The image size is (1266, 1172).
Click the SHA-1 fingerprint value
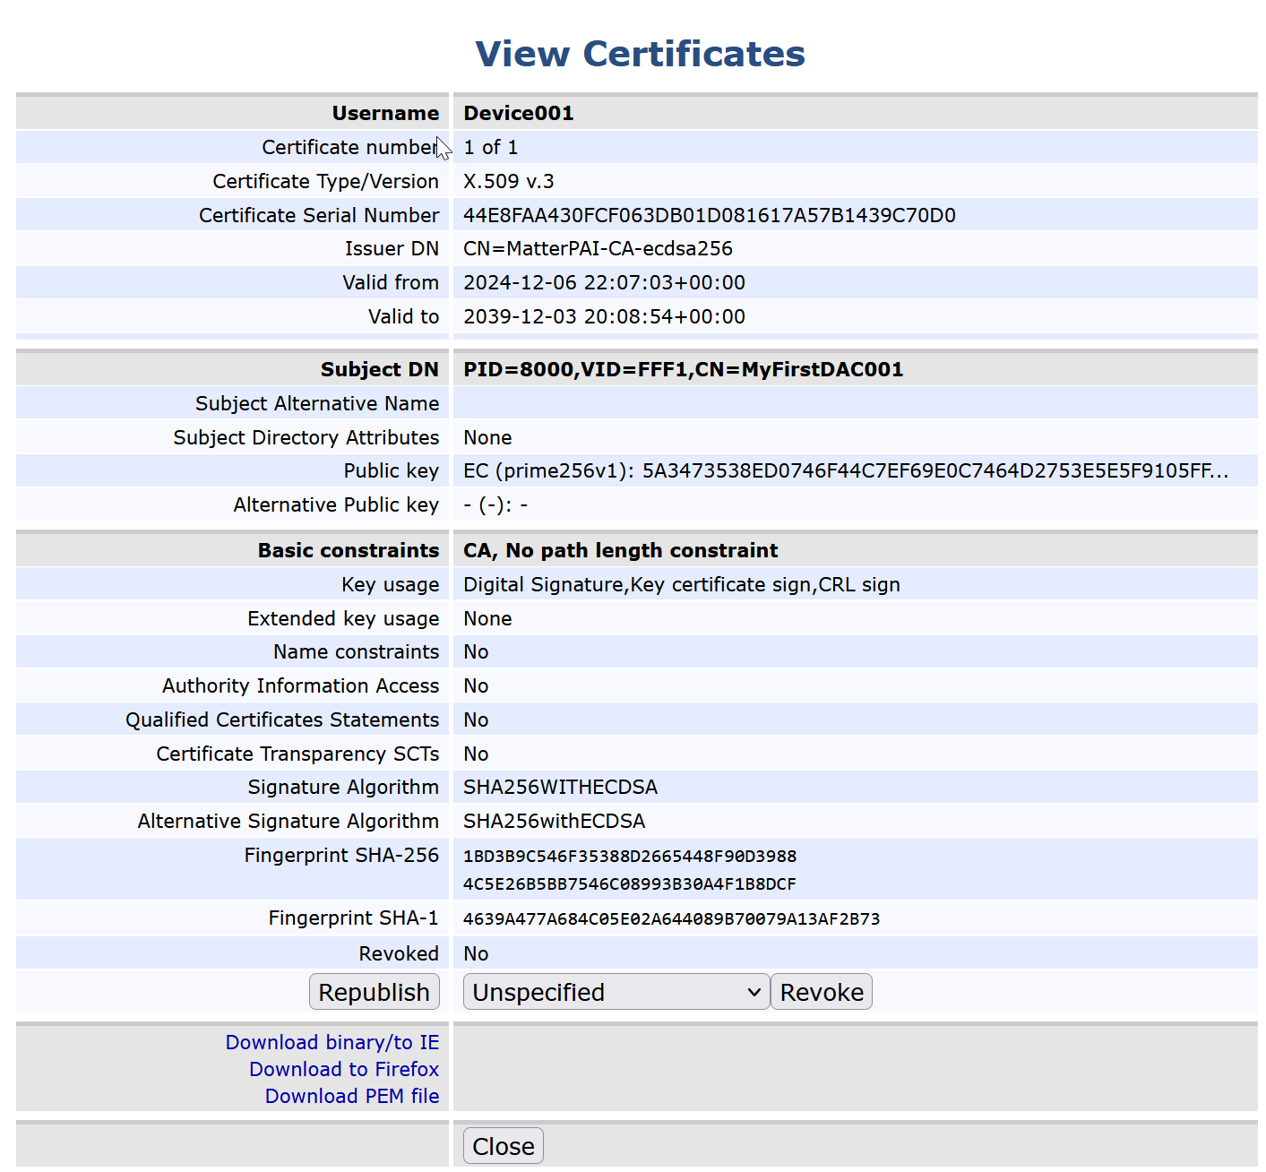coord(671,918)
